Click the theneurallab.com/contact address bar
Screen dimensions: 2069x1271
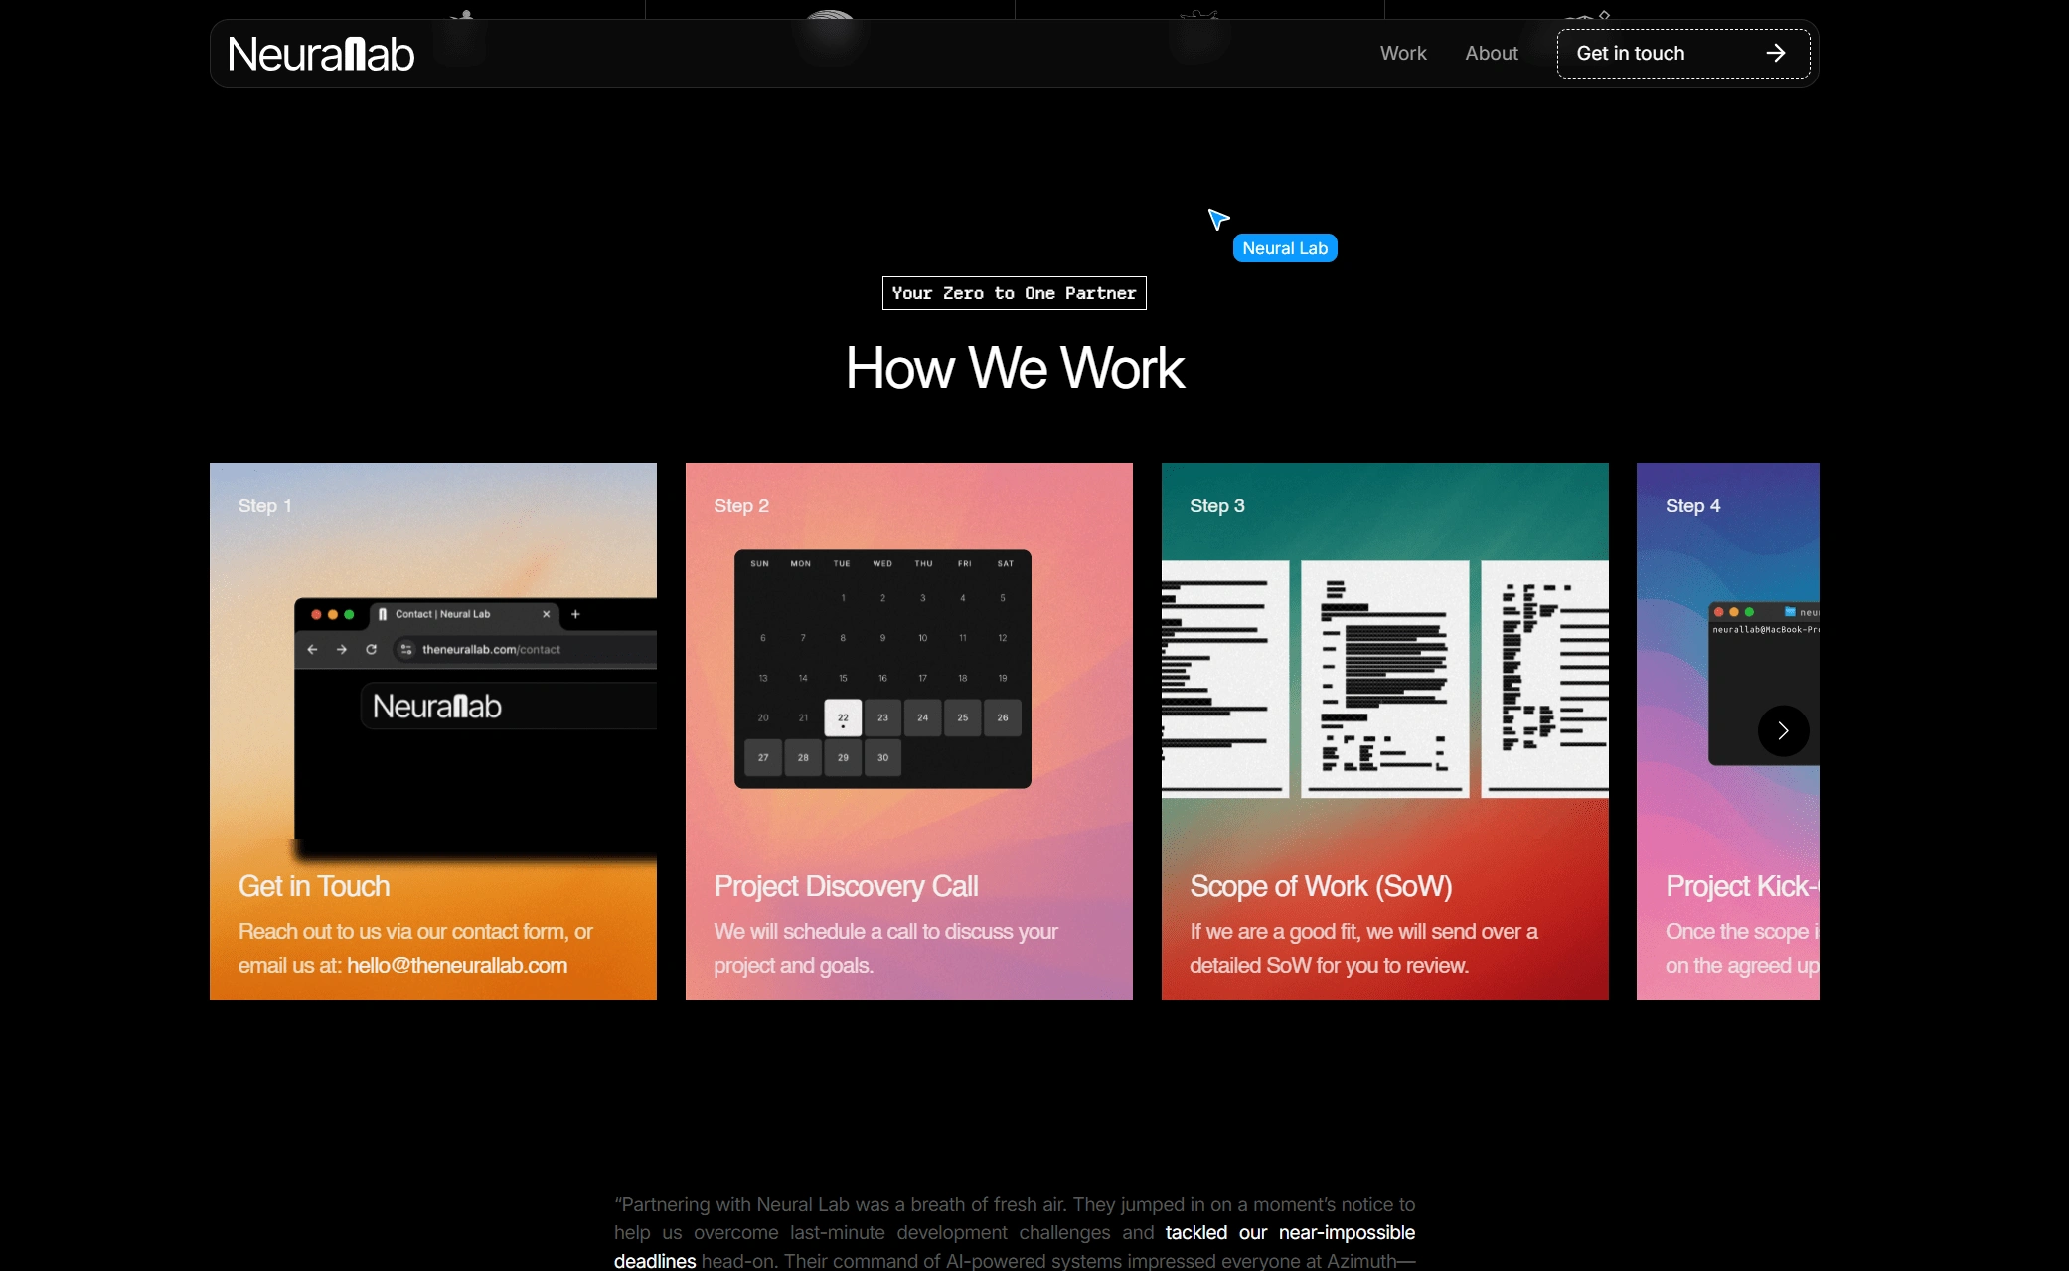point(491,650)
